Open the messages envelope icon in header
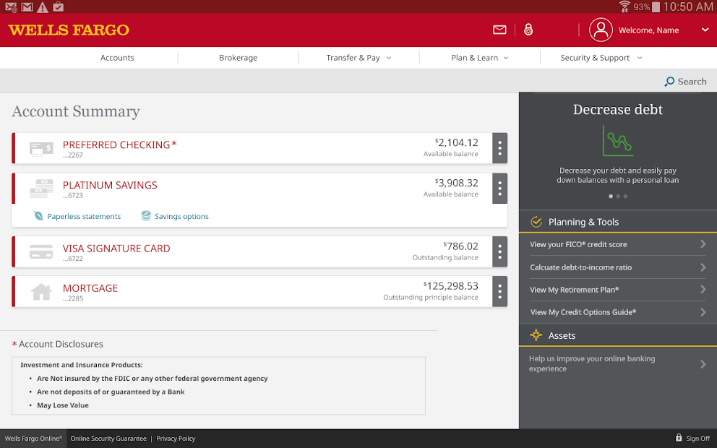Viewport: 717px width, 448px height. 499,30
